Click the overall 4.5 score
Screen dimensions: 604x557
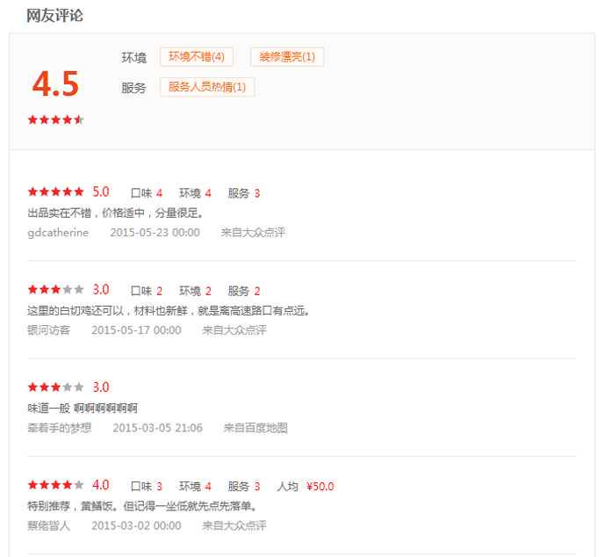pos(55,84)
